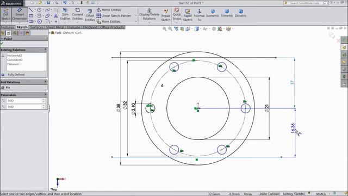
Task: Select the Straight Slot tool
Action: pyautogui.click(x=31, y=21)
